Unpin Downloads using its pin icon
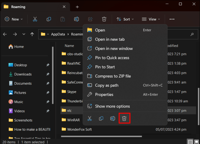The width and height of the screenshot is (200, 144). point(48,74)
